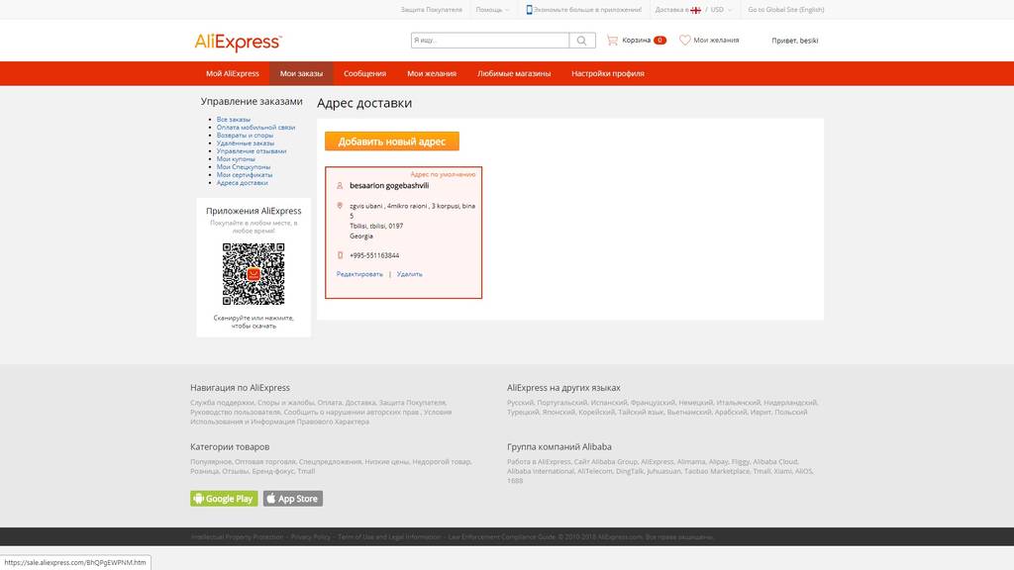Click Go to Global Site (English)

coord(785,10)
